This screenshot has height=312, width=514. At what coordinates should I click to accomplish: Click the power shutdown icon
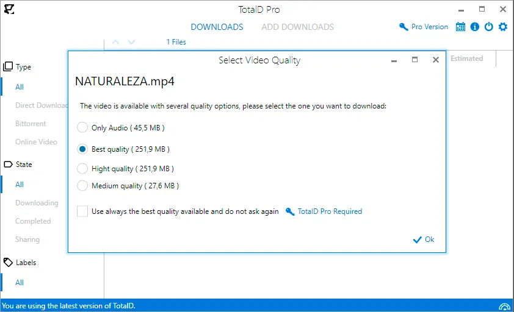tap(488, 27)
